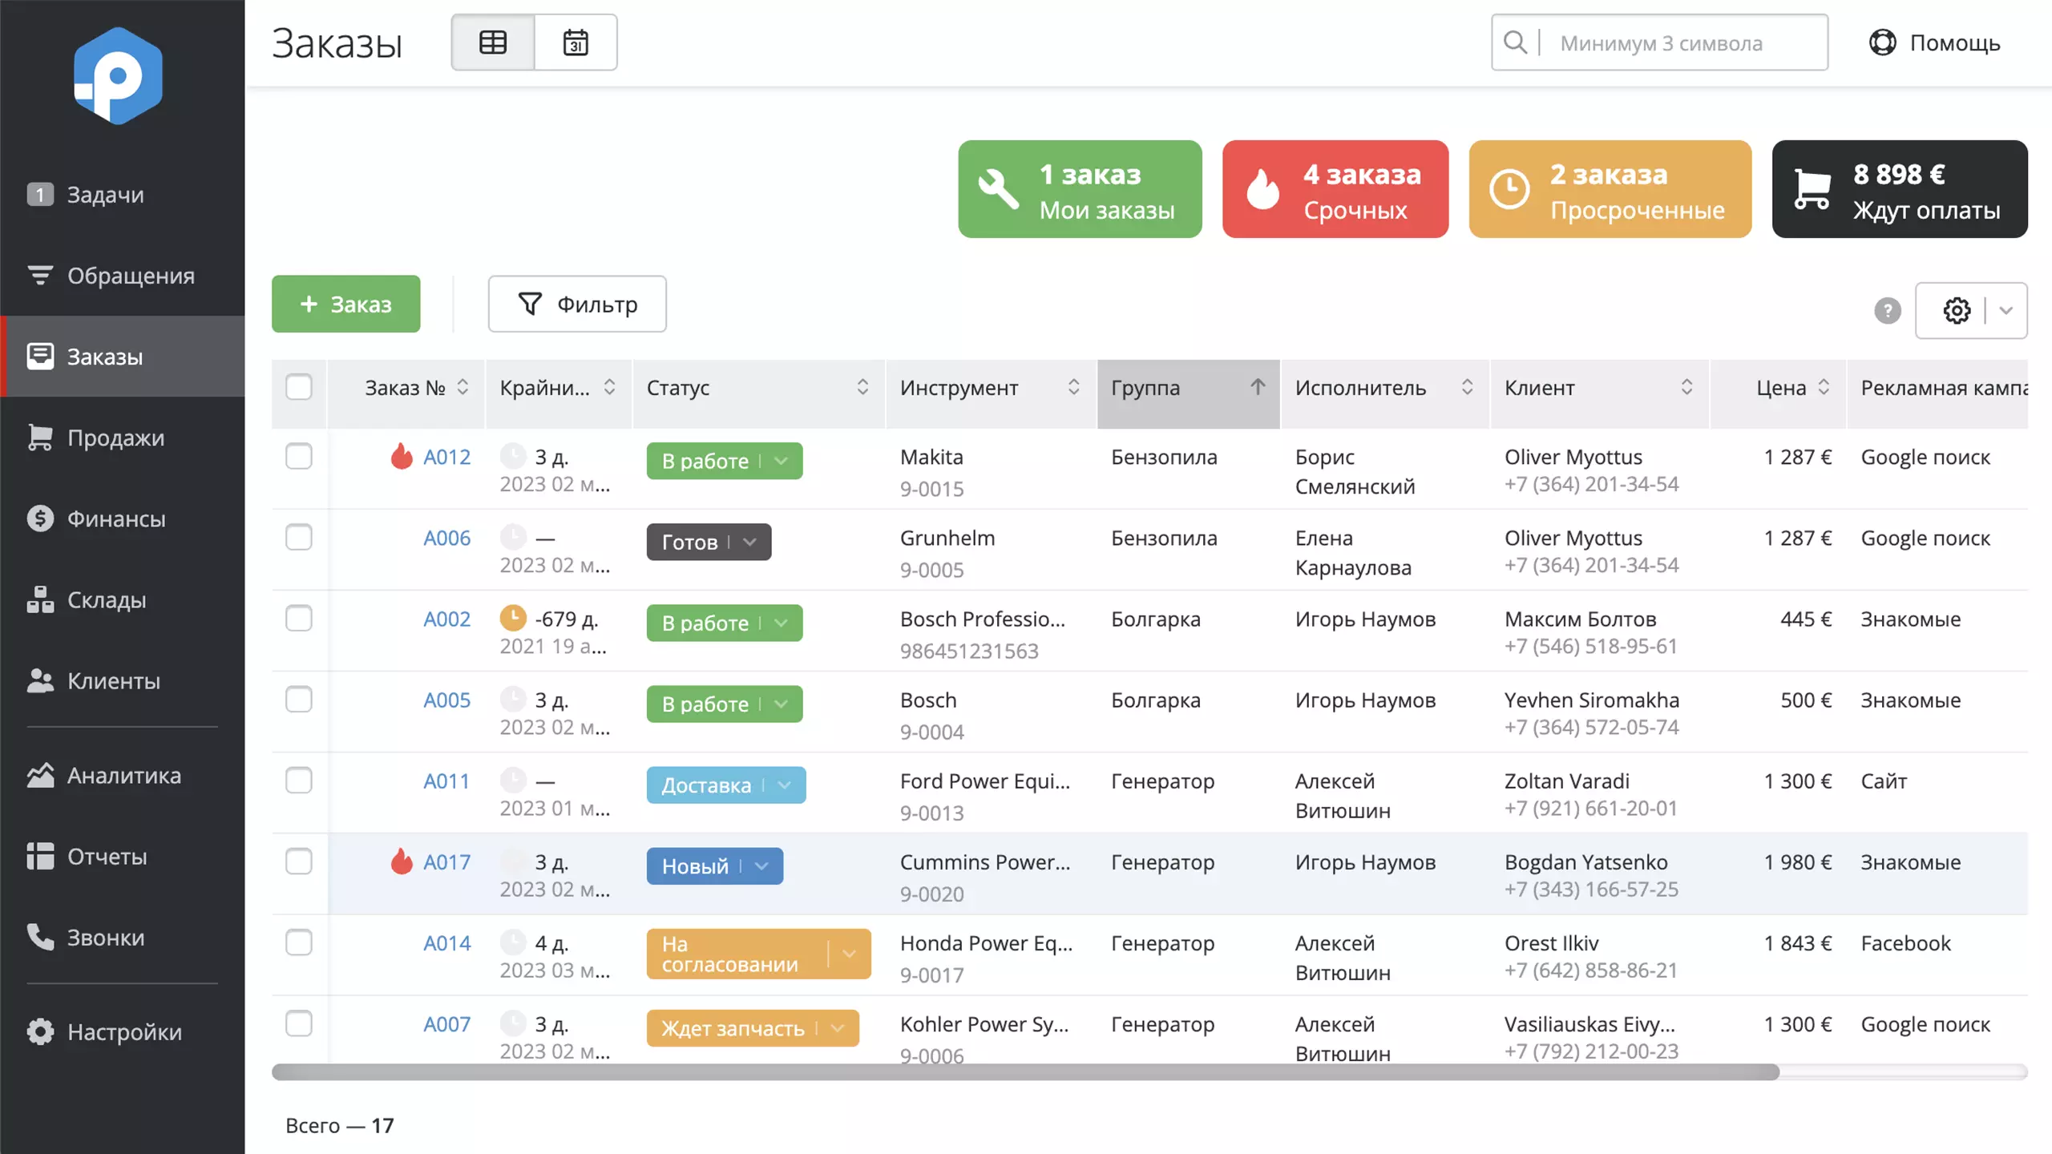Click the horizontal table scrollbar
The image size is (2052, 1154).
(1024, 1071)
